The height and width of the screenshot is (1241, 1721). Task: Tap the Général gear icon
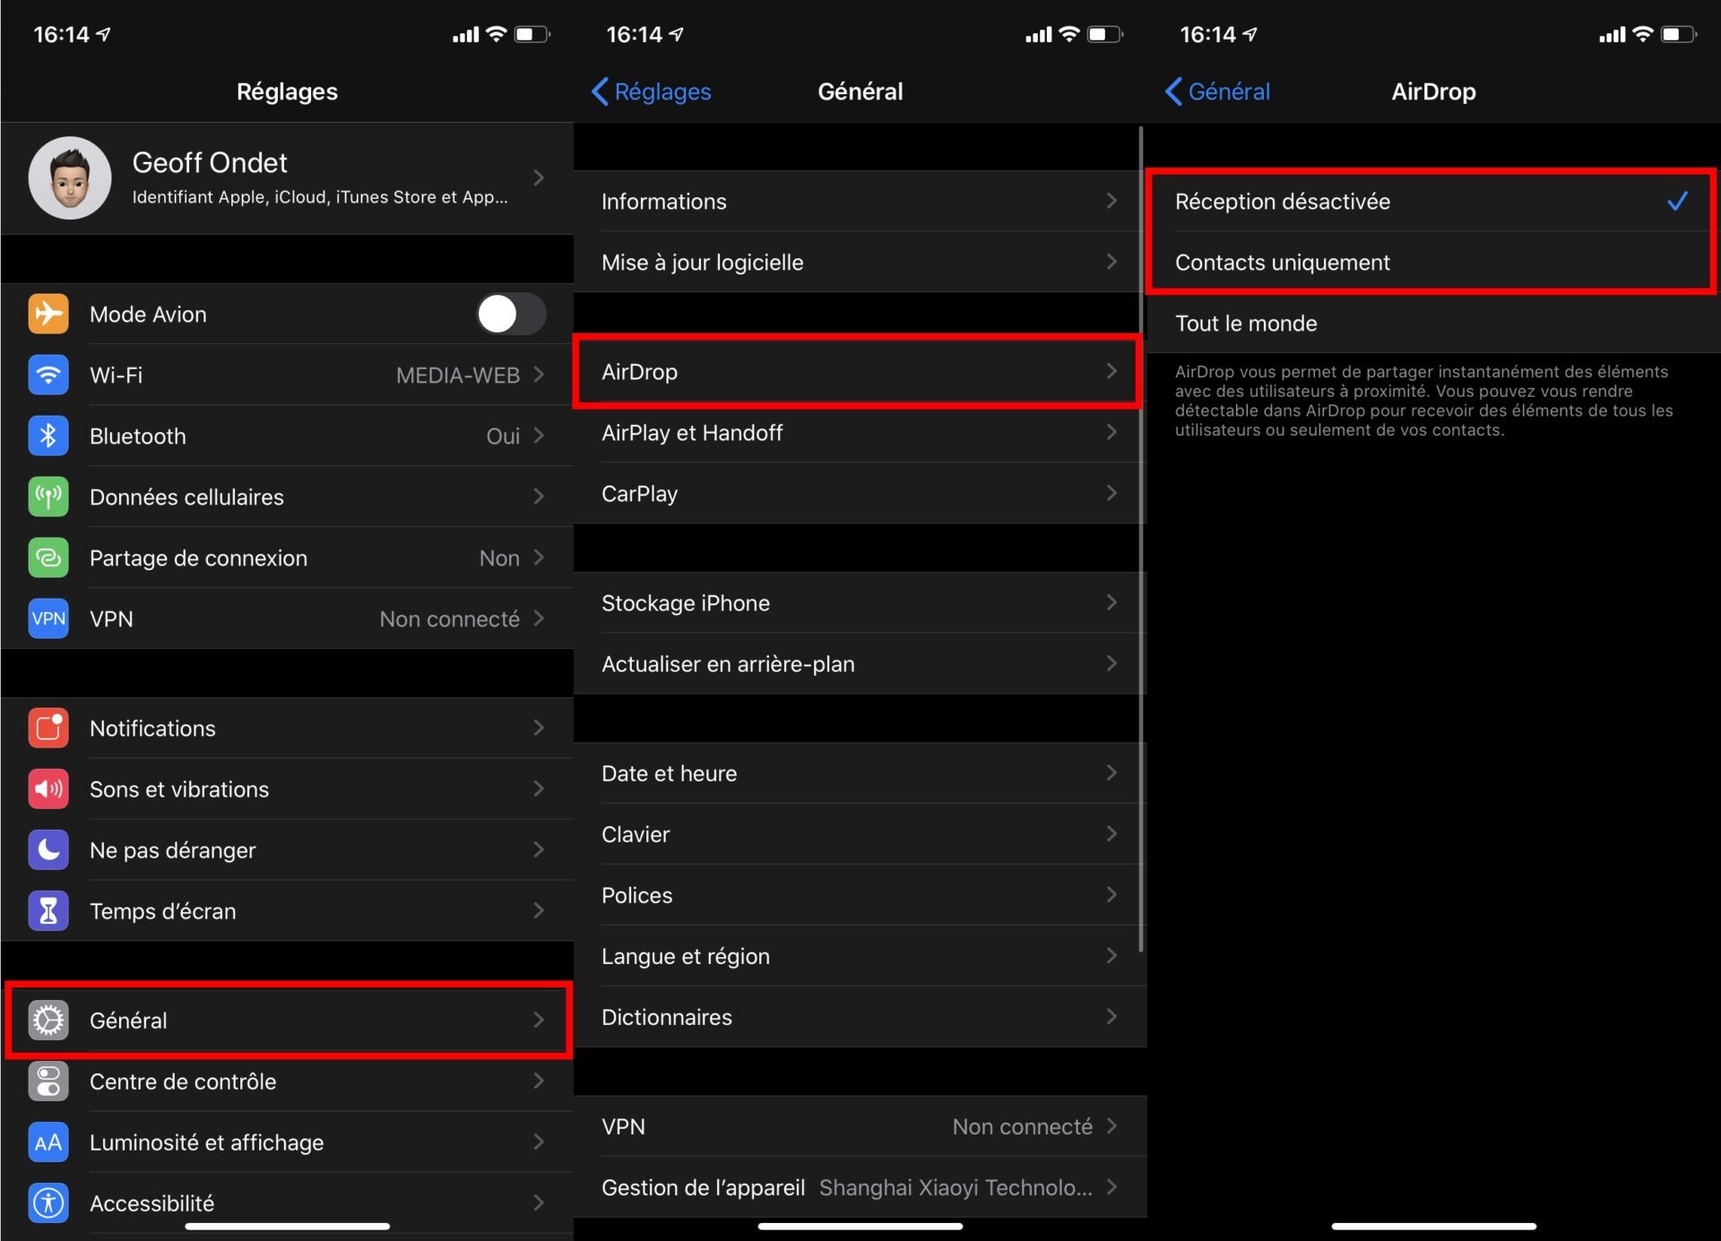(x=48, y=1020)
